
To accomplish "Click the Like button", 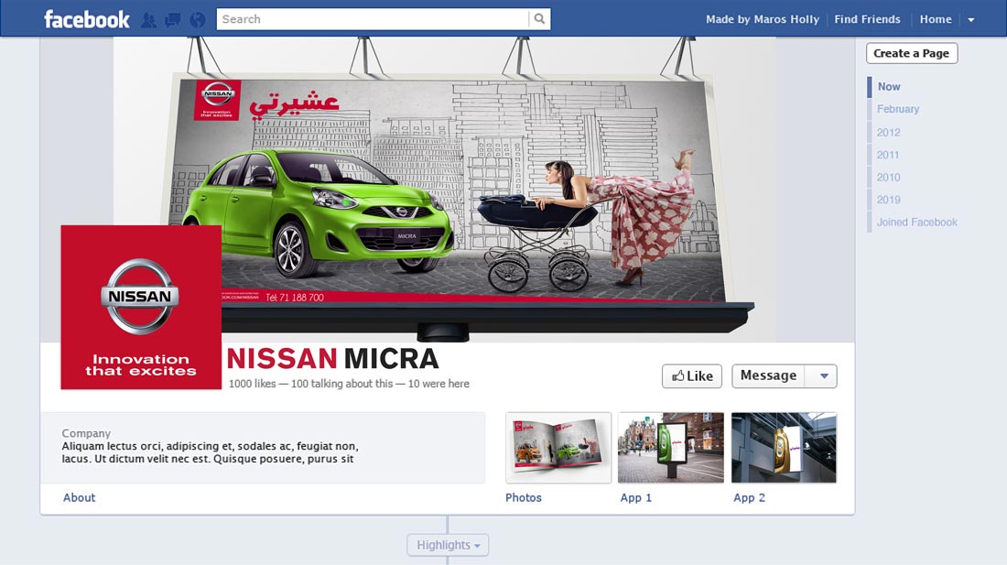I will click(x=692, y=376).
